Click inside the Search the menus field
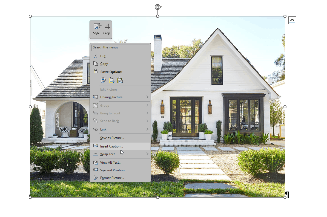Screen dimensions: 327x217 [x=120, y=47]
